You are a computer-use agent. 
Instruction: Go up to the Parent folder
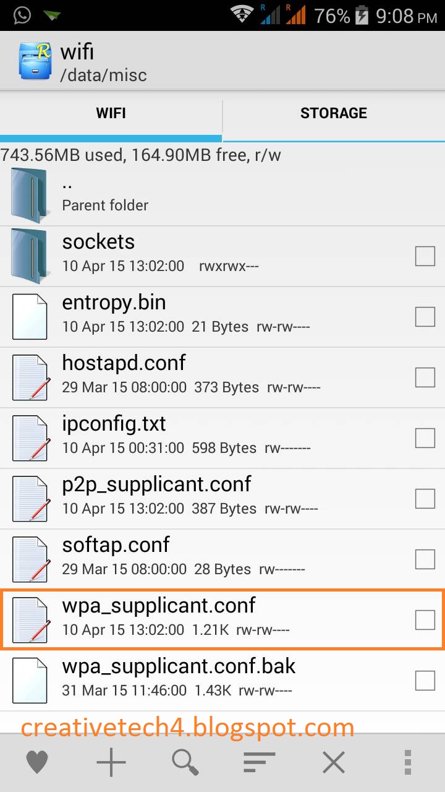222,196
